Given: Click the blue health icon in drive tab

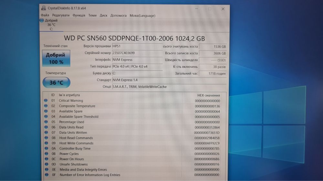Looking at the screenshot, I should [42, 20].
